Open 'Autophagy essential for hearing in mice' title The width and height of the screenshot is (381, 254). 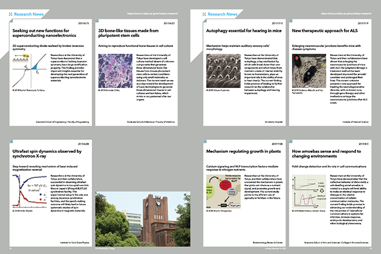(x=243, y=31)
